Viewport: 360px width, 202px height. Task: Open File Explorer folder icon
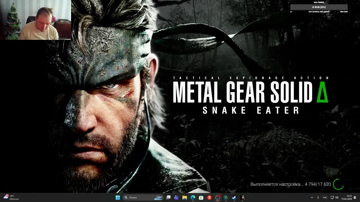click(x=185, y=198)
